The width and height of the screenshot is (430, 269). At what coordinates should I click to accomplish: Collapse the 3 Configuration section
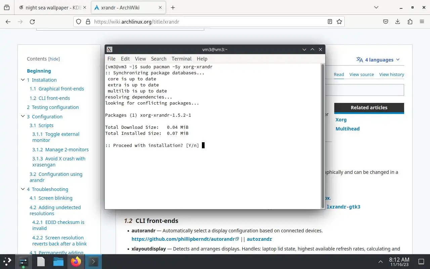click(23, 116)
